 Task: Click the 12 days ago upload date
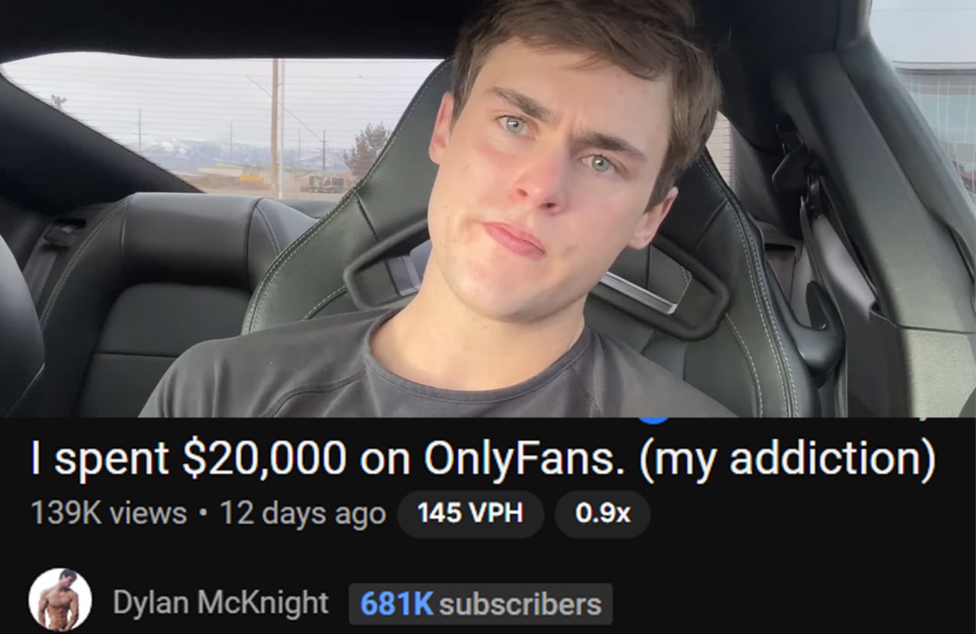click(x=303, y=514)
